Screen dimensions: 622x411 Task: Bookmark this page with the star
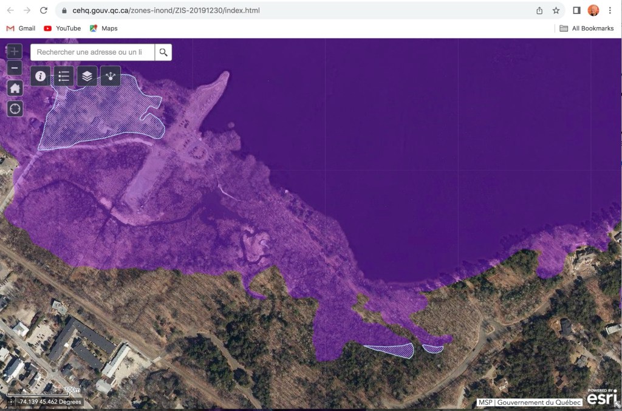(x=556, y=10)
